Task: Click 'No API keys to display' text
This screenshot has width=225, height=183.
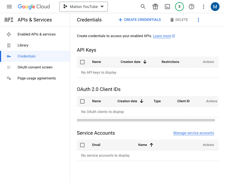Action: [x=99, y=73]
